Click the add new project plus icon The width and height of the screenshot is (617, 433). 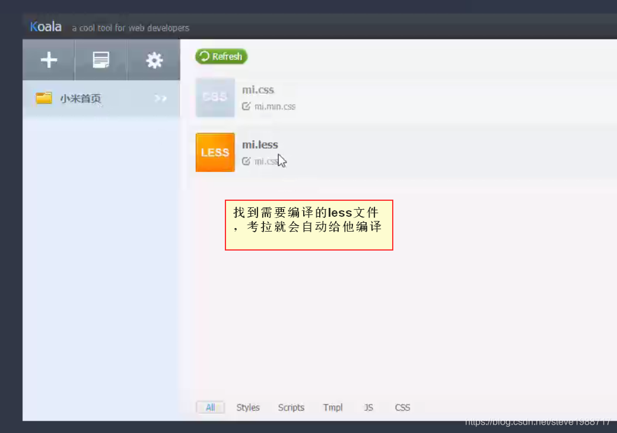pos(49,59)
